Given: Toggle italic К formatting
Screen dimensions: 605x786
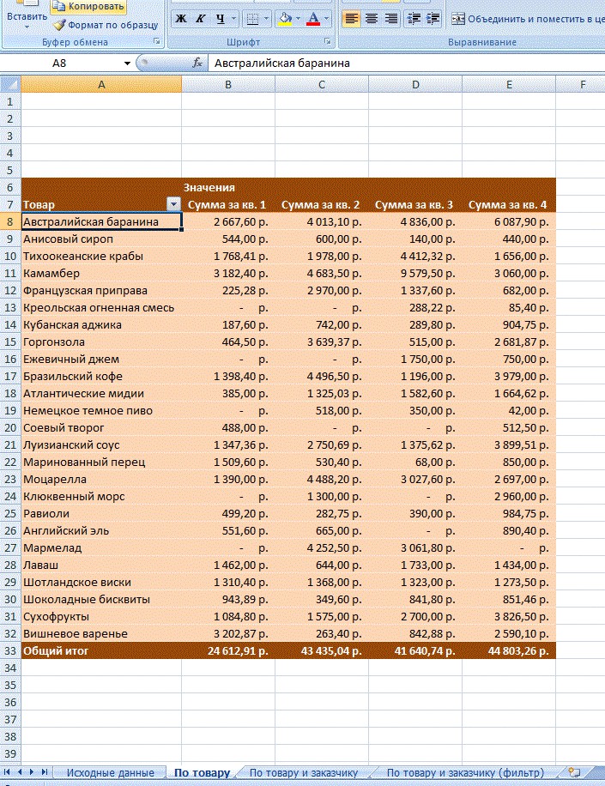Looking at the screenshot, I should tap(200, 19).
